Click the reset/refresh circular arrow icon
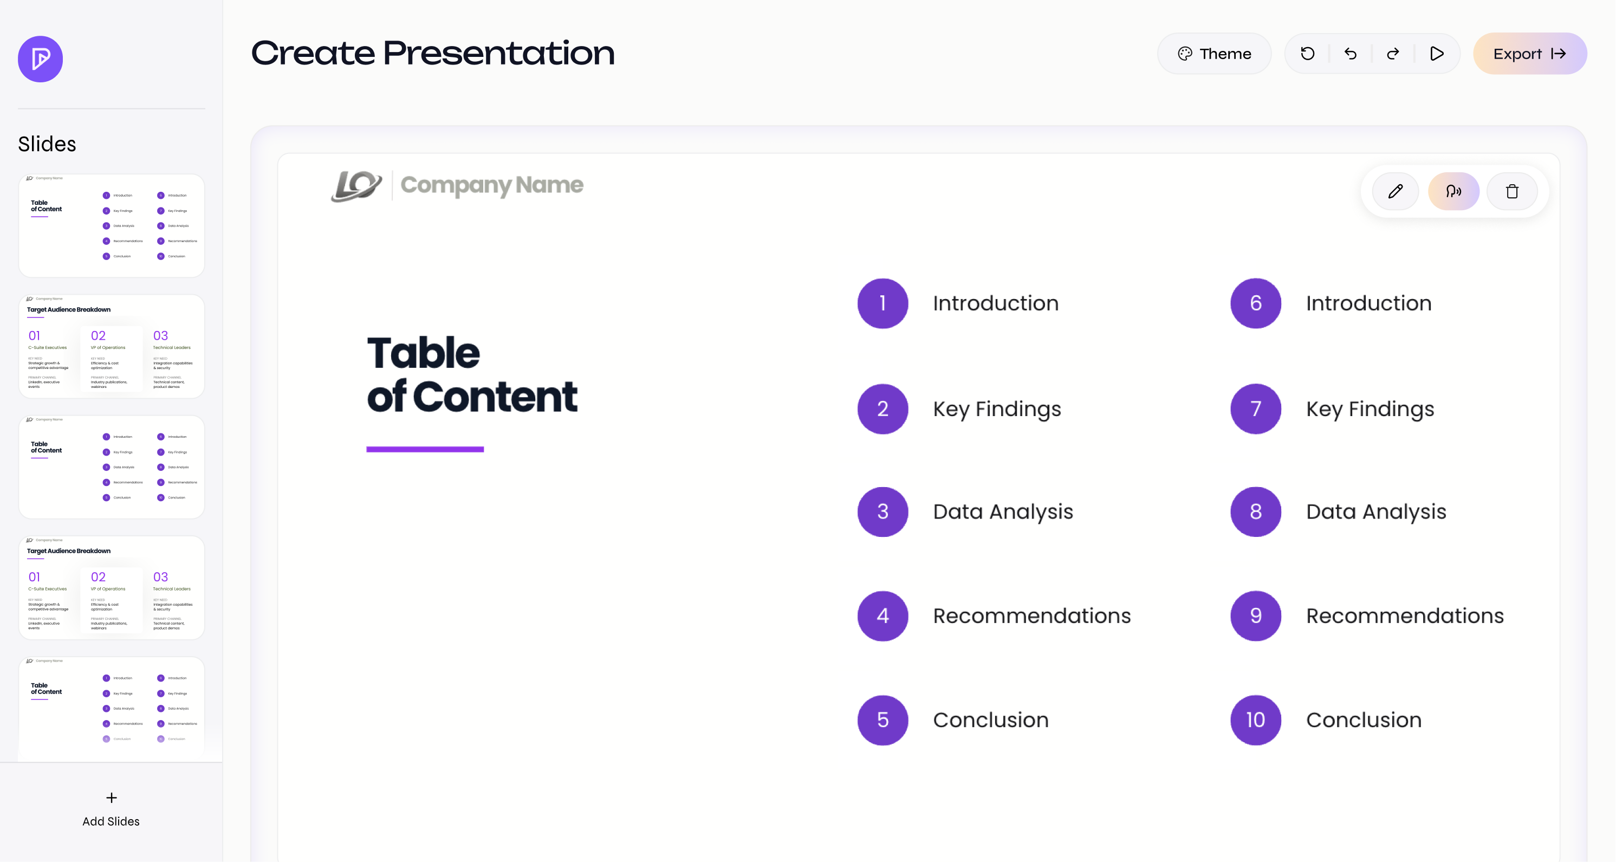 [x=1307, y=54]
